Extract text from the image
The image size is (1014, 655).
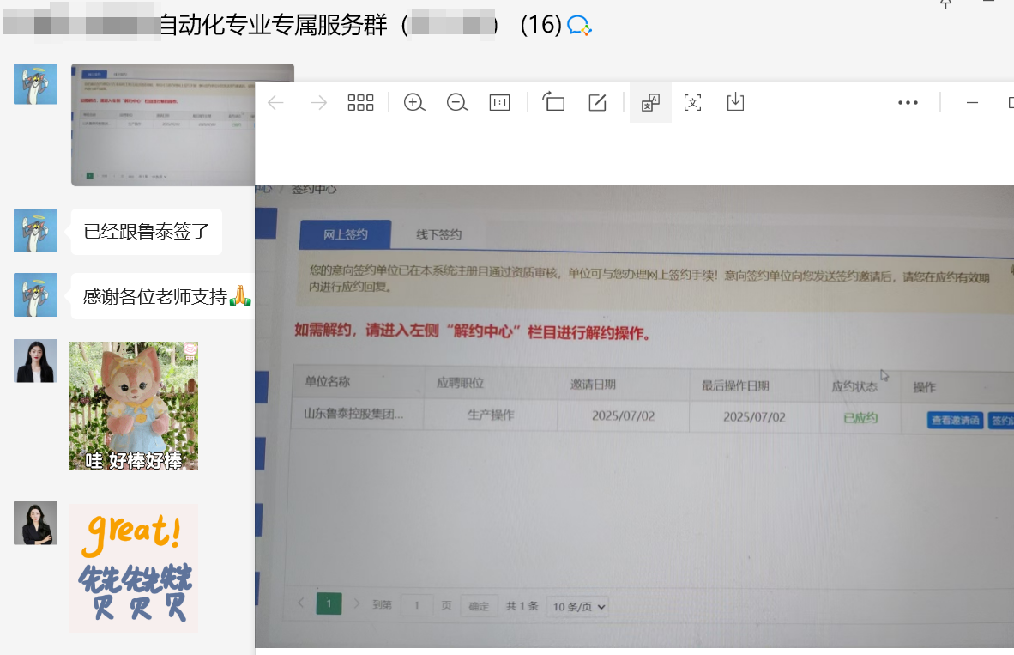(692, 103)
